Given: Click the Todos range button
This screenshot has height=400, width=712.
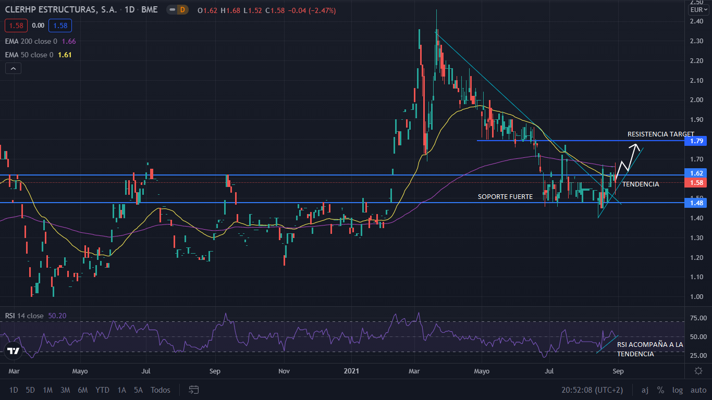Looking at the screenshot, I should (160, 390).
